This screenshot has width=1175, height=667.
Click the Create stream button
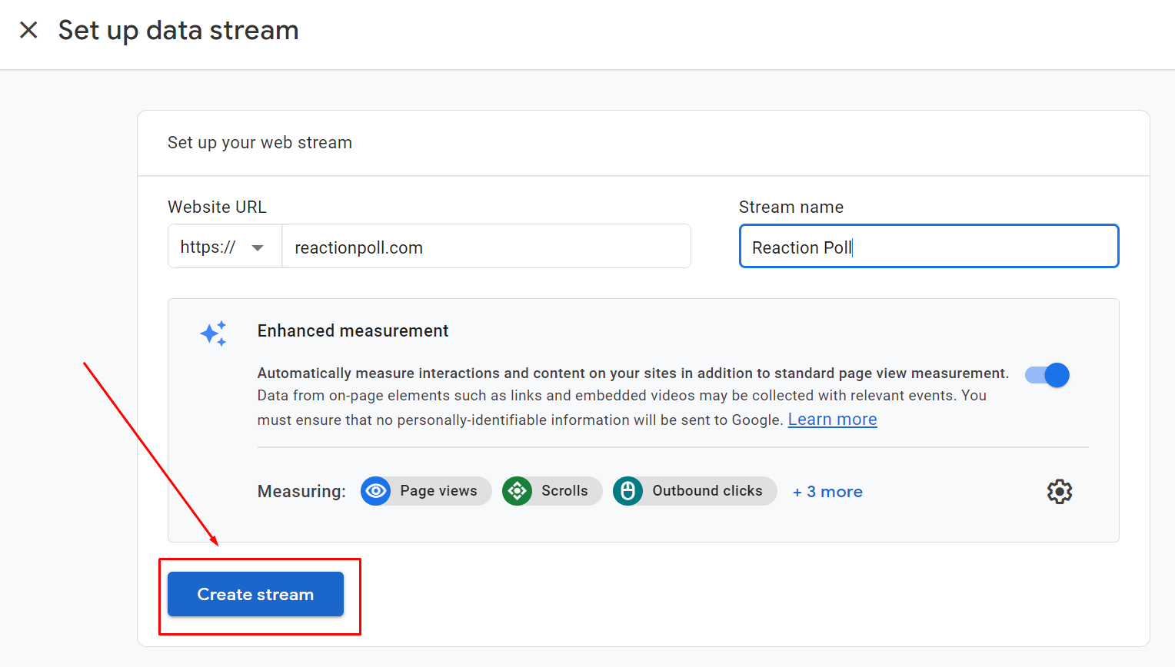255,594
